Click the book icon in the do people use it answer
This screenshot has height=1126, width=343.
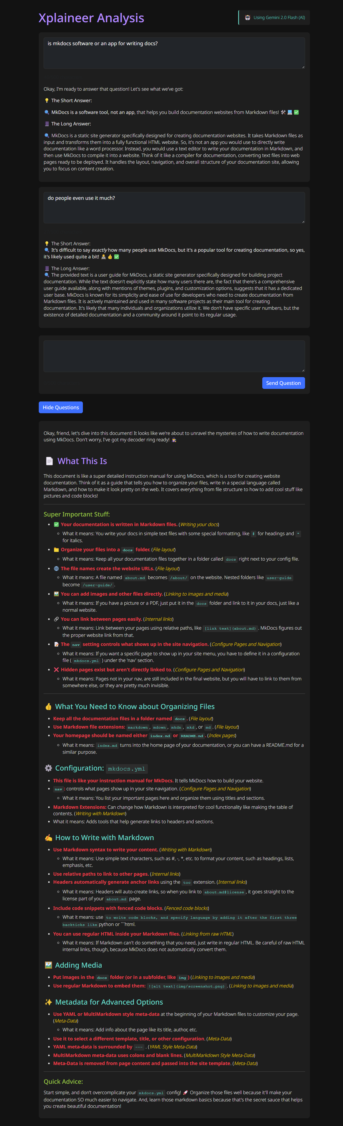coord(47,268)
